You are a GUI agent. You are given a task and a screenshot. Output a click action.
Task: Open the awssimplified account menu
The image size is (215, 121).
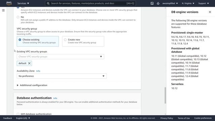170,3
